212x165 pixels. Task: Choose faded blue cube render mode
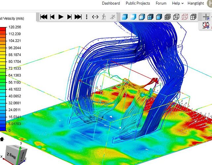[x=133, y=17]
